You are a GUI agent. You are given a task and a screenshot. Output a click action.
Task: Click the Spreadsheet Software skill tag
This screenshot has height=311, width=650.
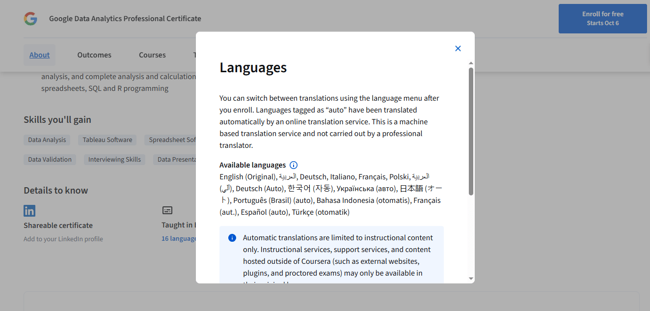point(172,140)
